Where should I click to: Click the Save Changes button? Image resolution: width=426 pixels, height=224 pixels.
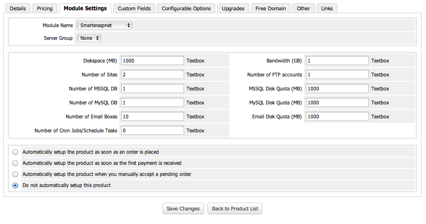pos(183,208)
